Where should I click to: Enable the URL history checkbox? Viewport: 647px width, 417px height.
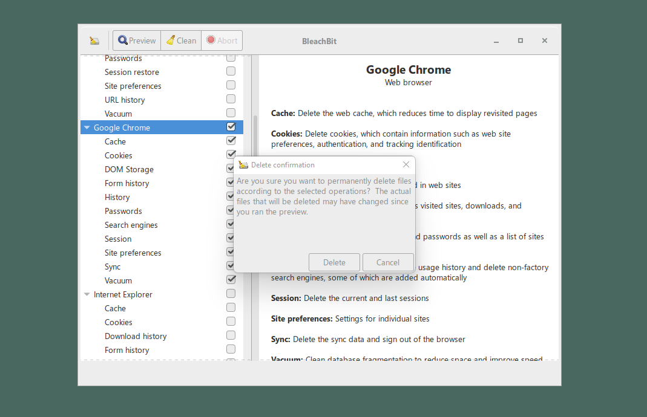point(231,99)
